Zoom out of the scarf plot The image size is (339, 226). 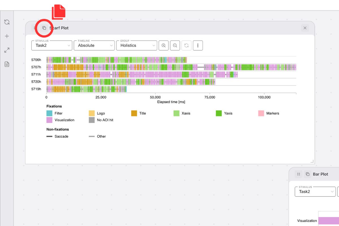click(x=175, y=45)
